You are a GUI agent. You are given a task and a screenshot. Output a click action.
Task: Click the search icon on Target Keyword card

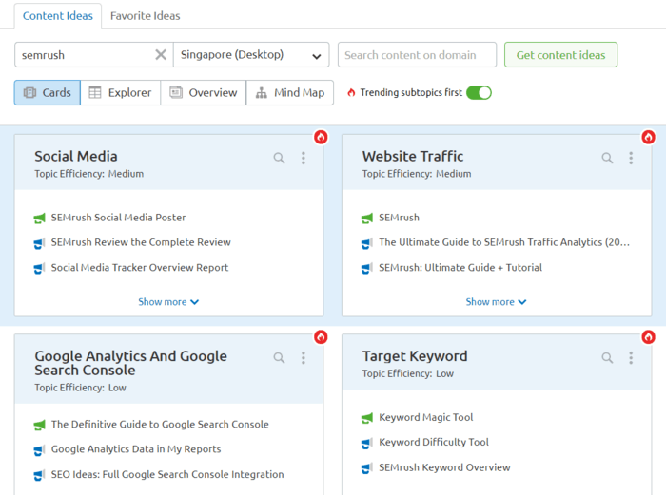pos(607,357)
